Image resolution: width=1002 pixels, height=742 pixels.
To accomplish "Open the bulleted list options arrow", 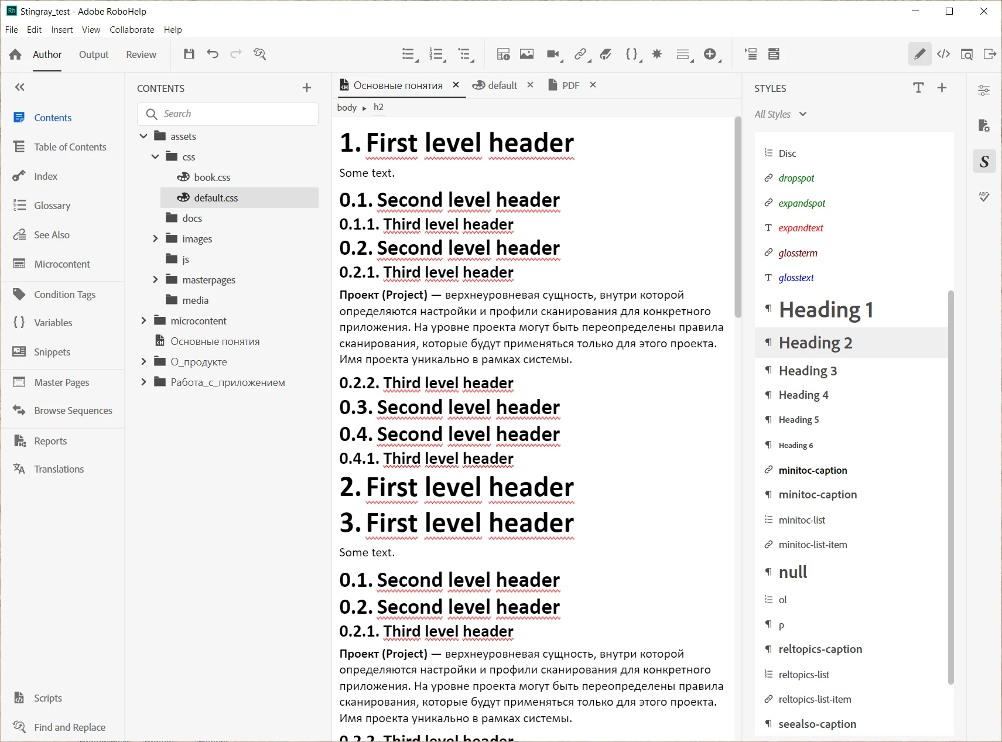I will 418,60.
